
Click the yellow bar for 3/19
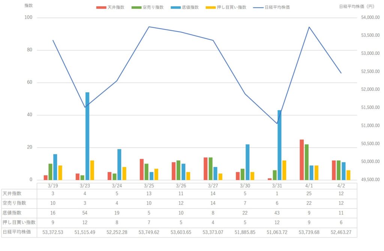tap(60, 173)
